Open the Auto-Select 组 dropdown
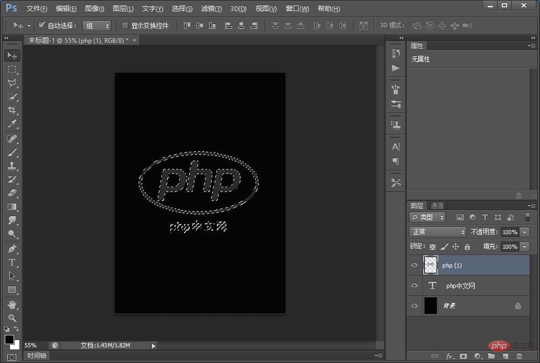 (97, 26)
